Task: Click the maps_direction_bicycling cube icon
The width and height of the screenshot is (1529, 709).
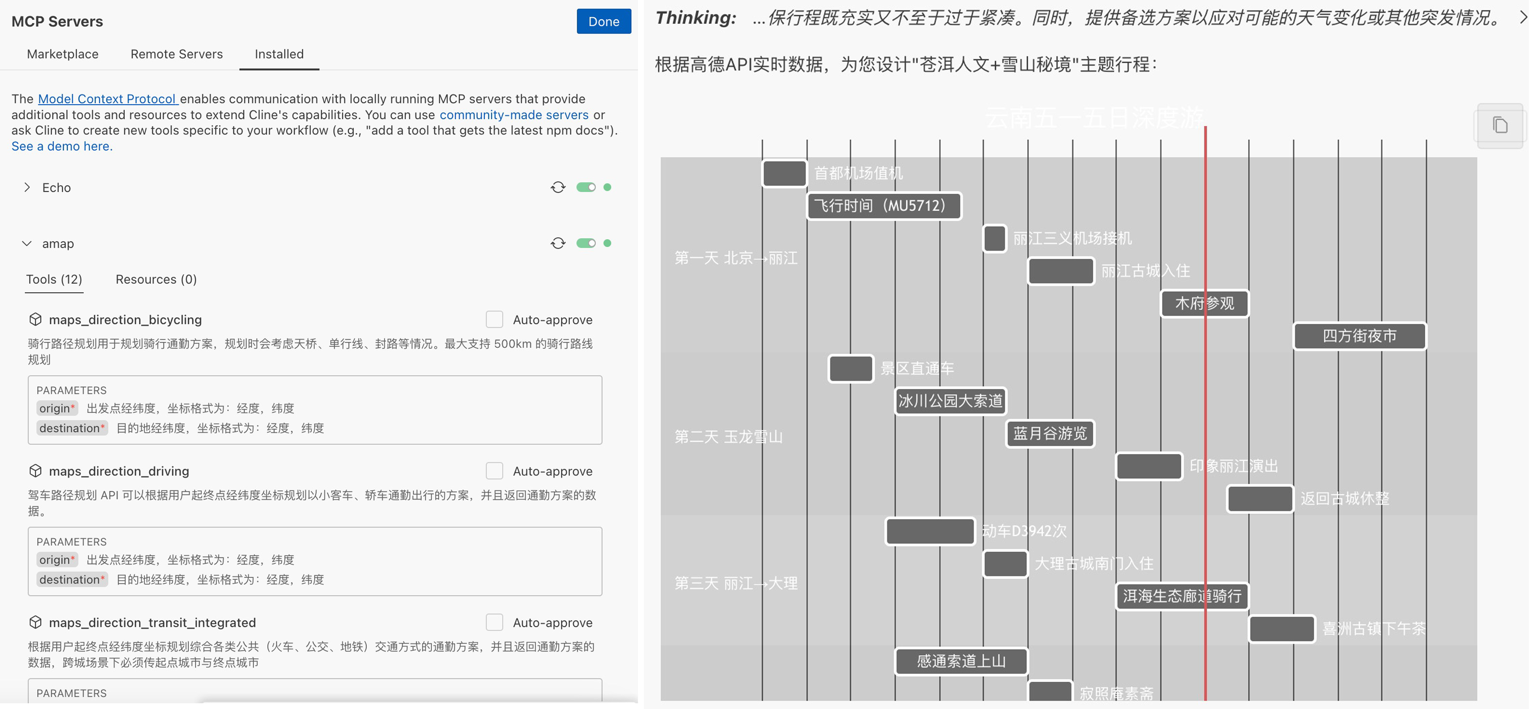Action: click(x=35, y=320)
